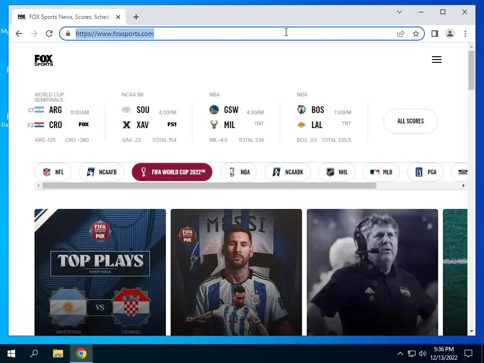Open a new tab with the plus icon
This screenshot has width=484, height=363.
(136, 17)
